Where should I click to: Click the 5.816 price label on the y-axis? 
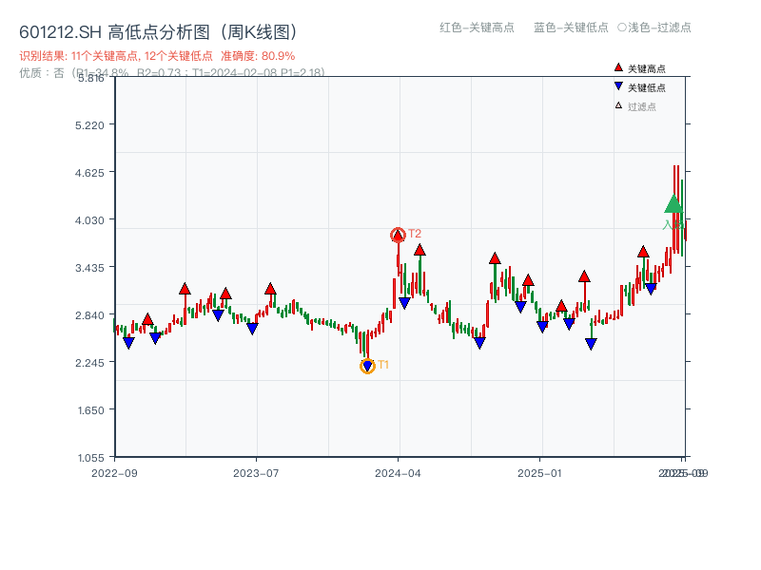92,80
